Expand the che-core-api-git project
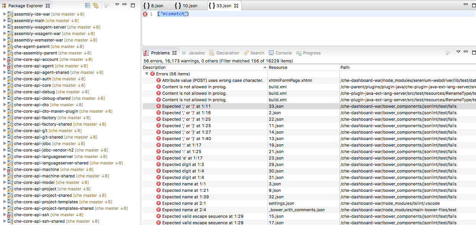 point(5,131)
